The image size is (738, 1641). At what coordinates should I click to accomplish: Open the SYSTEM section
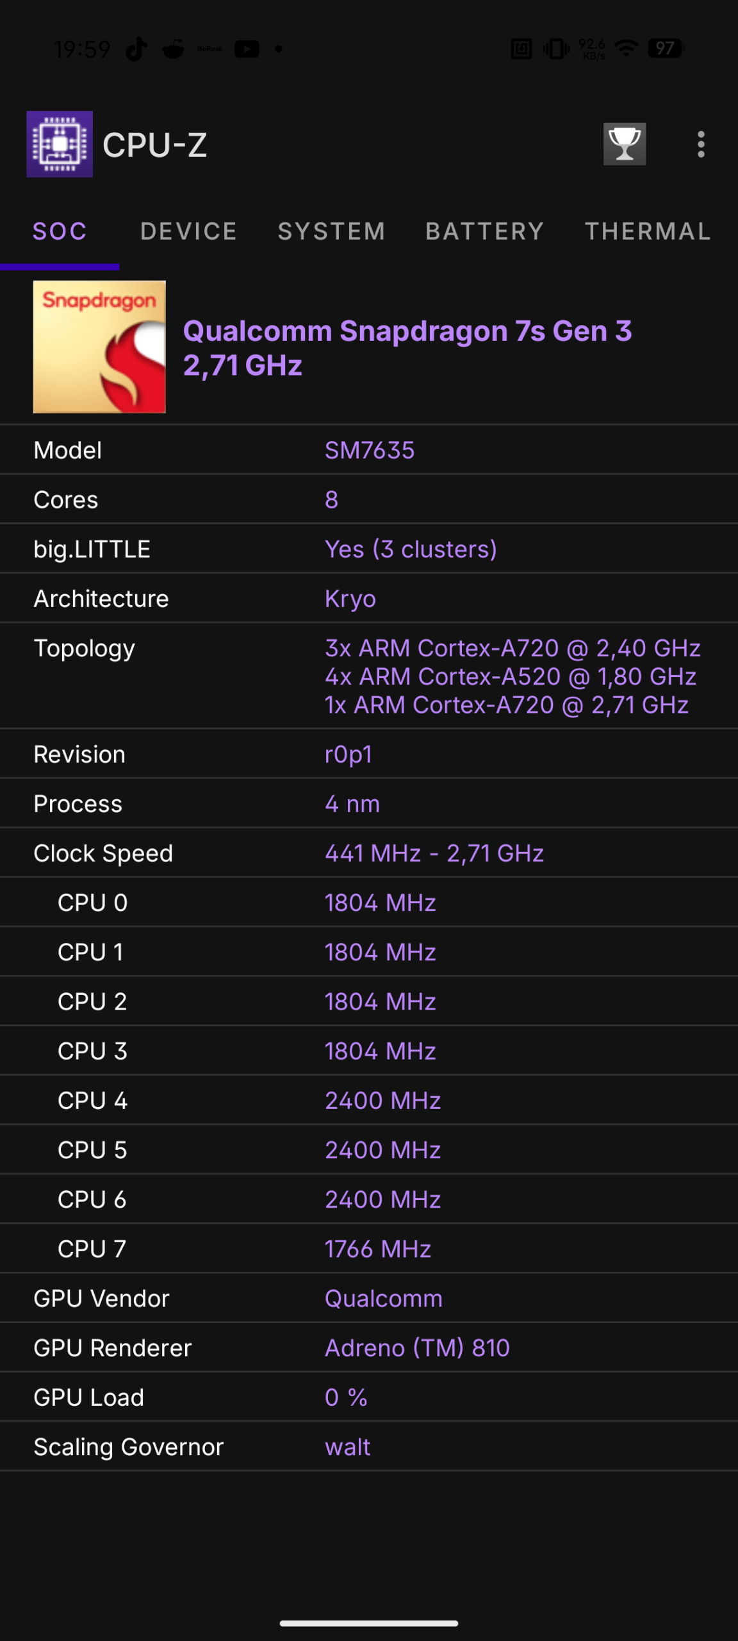[332, 231]
